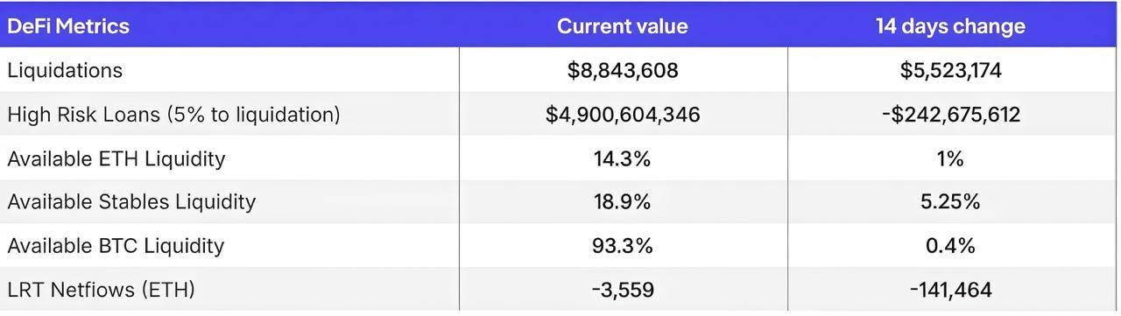Click the 93.3% BTC liquidity value
Screen dimensions: 1121x316
(x=623, y=246)
